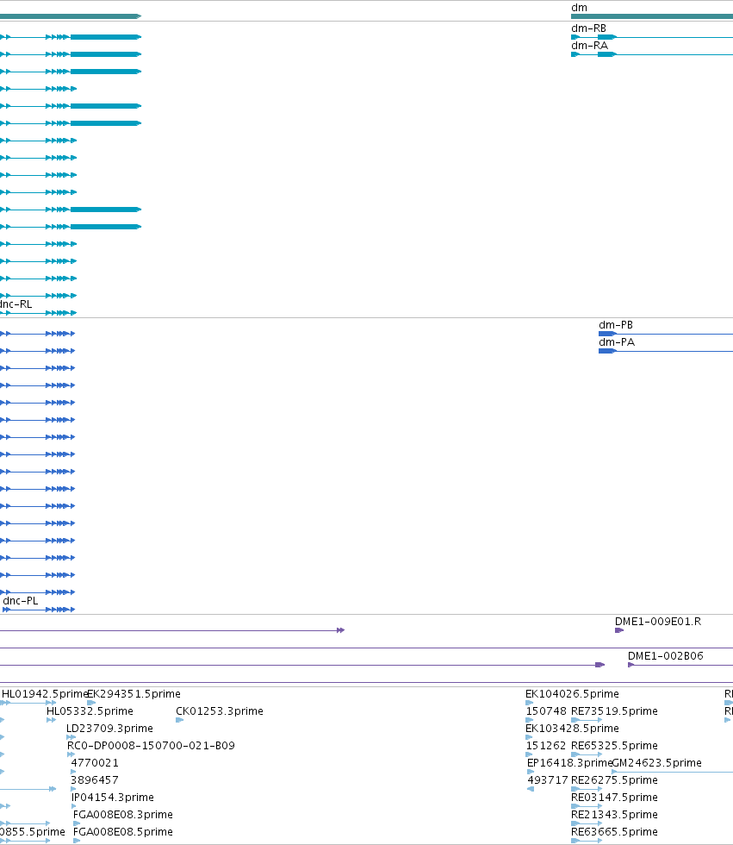Open the DME1-009E01.R feature label
Viewport: 733px width, 845px height.
click(658, 622)
